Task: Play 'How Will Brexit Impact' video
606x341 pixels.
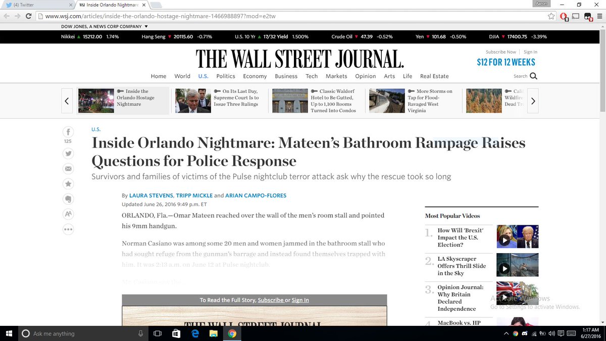Action: click(x=518, y=236)
